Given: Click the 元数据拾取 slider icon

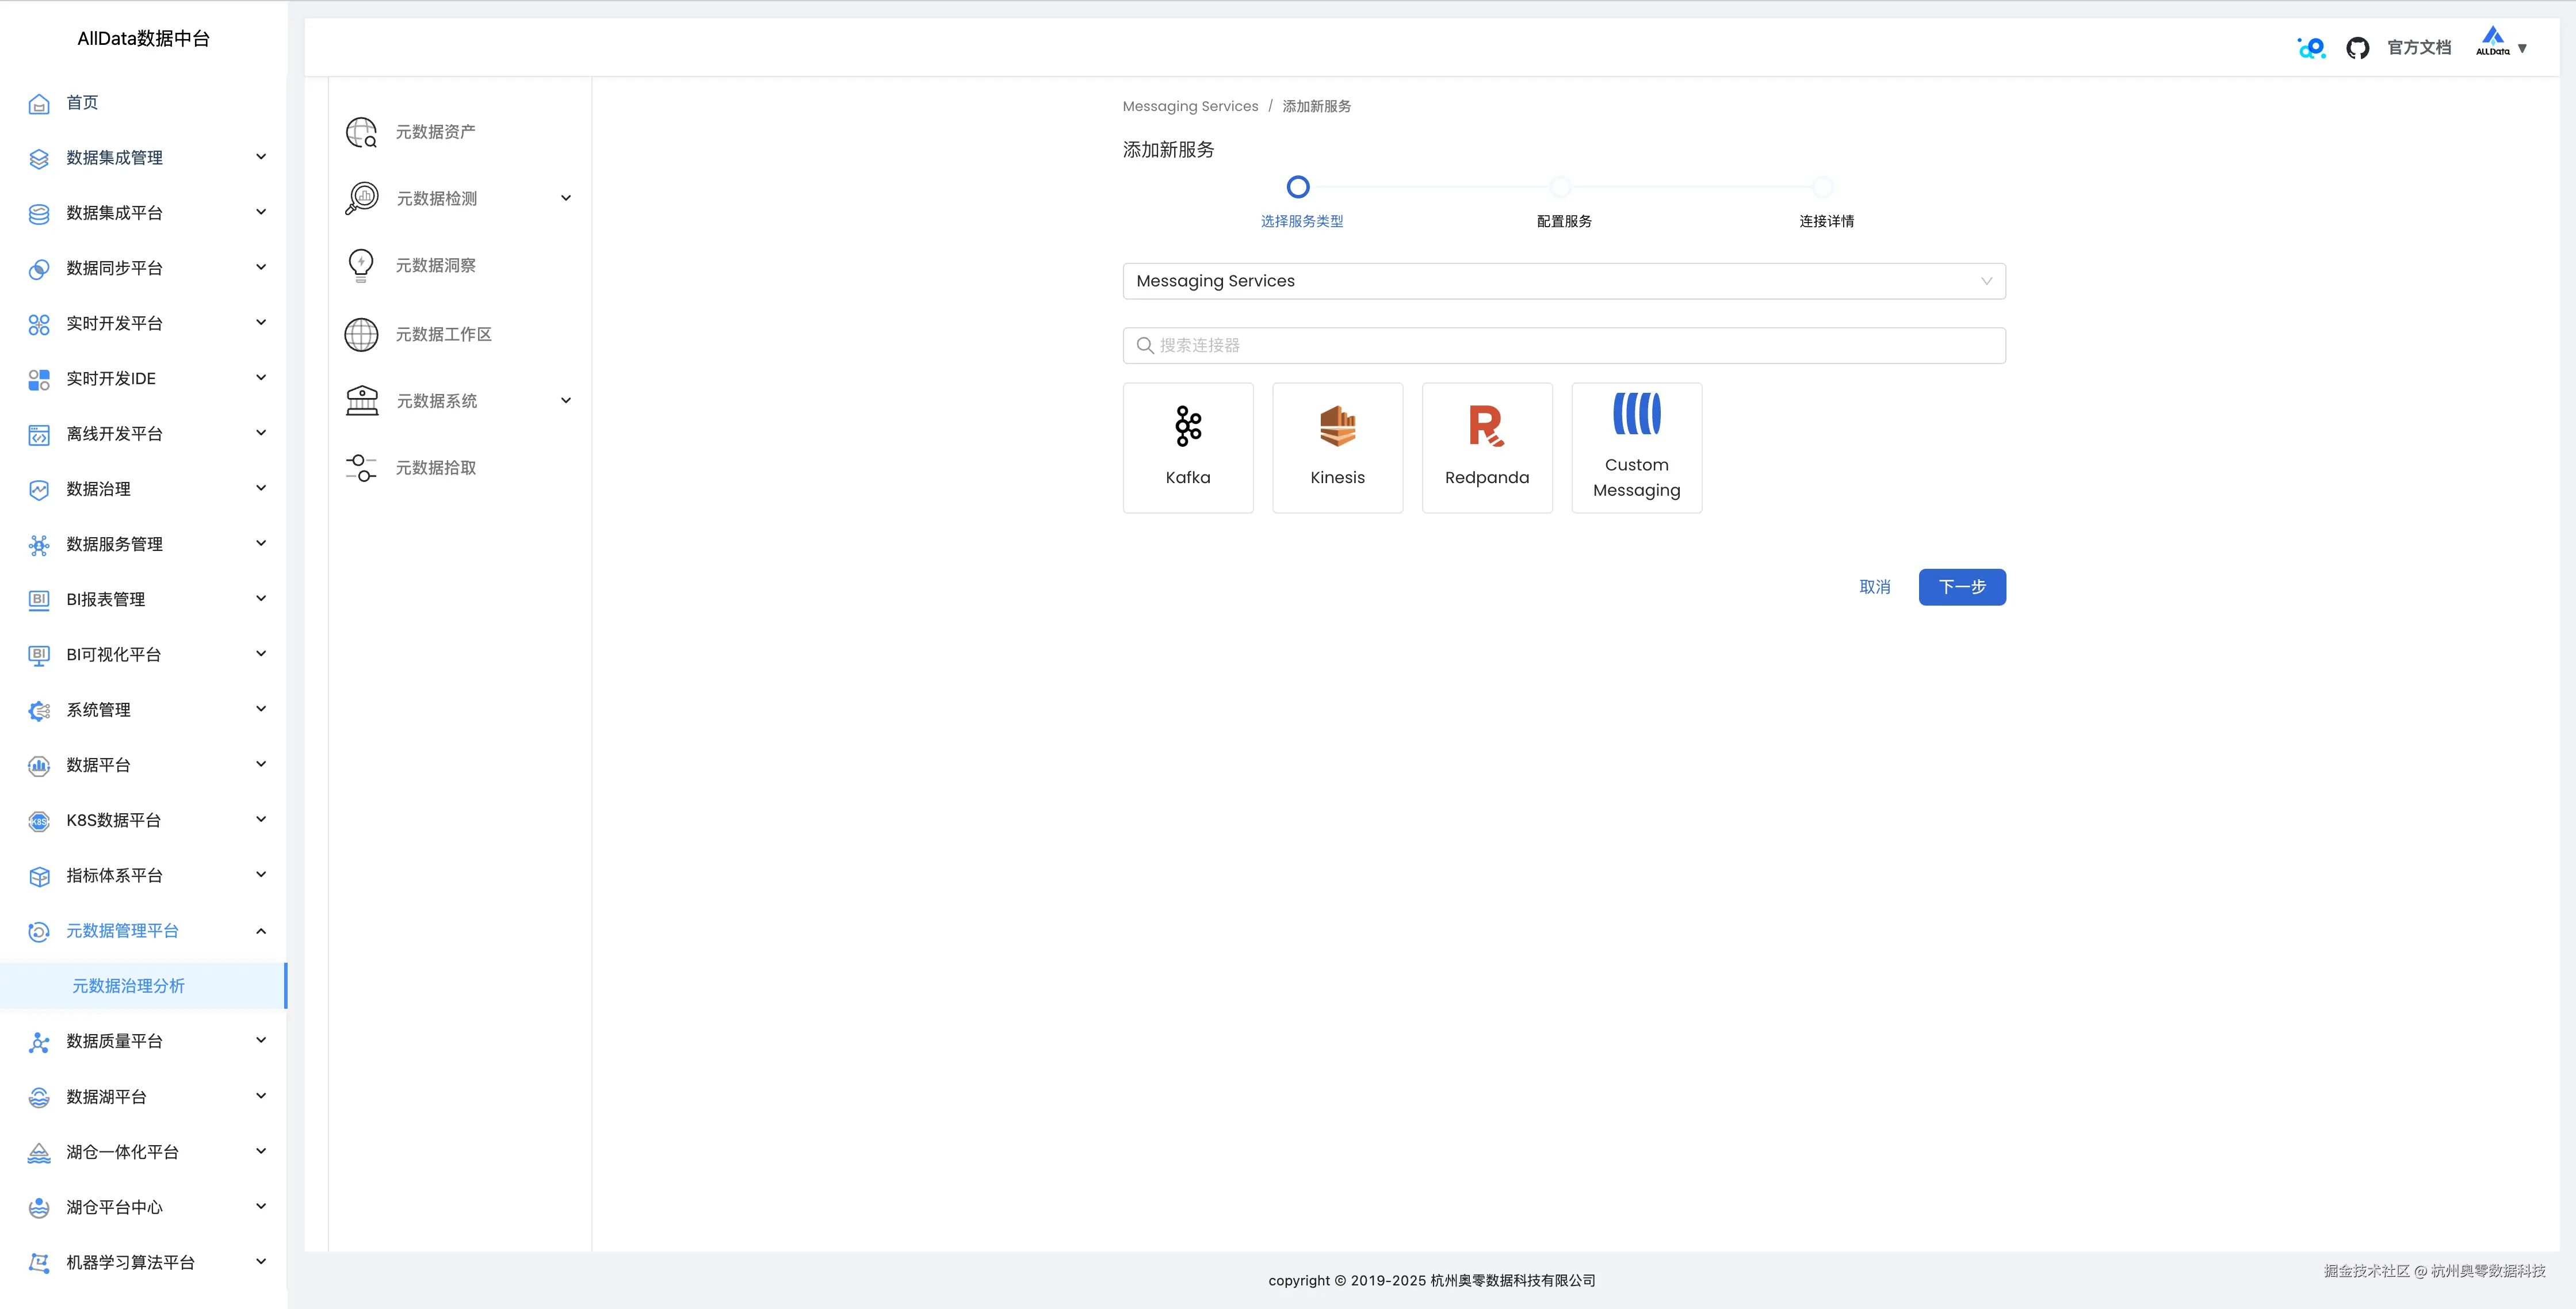Looking at the screenshot, I should coord(361,468).
